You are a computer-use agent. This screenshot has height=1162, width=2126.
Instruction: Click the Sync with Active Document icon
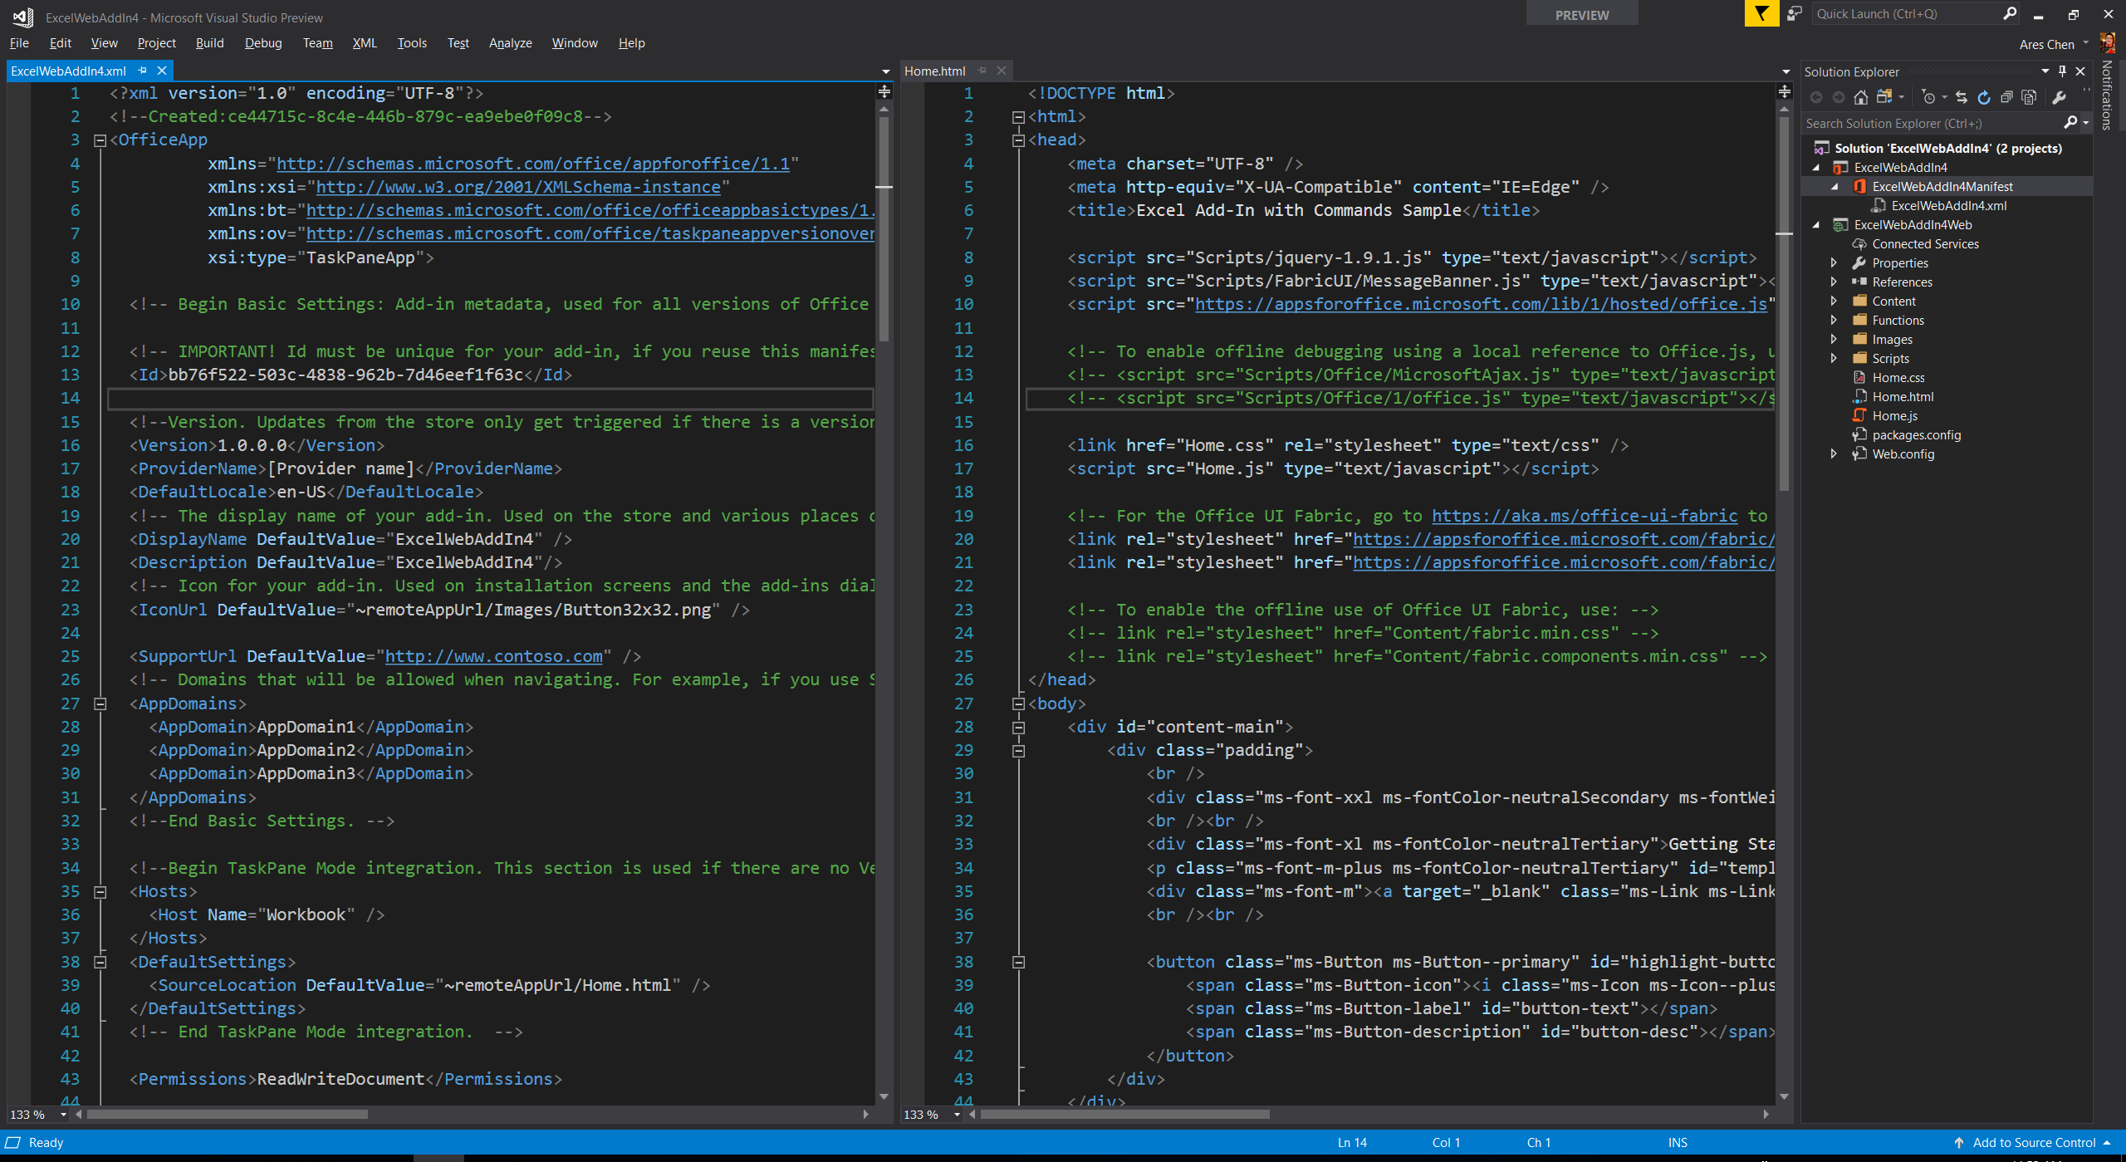[1962, 97]
